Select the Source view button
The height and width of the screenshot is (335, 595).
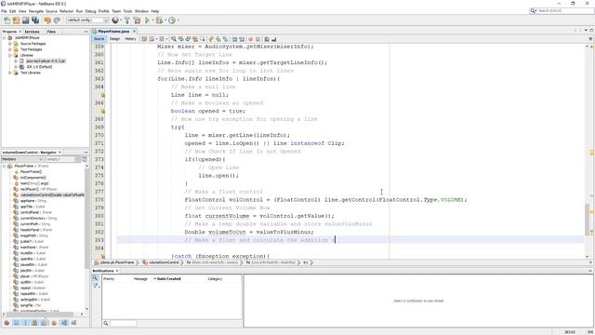[x=99, y=39]
